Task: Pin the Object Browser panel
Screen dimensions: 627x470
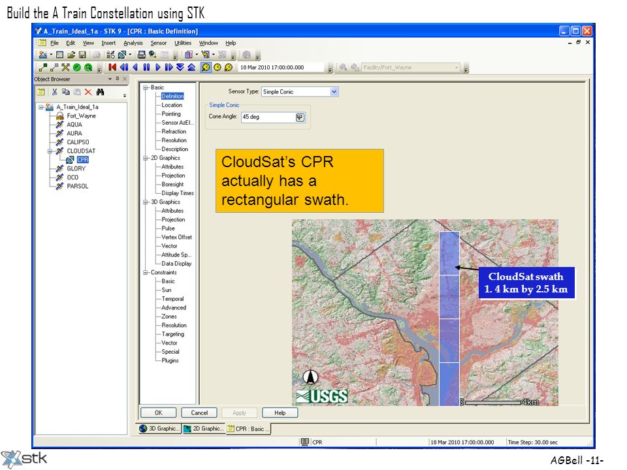Action: point(117,79)
